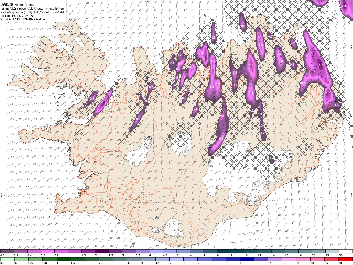Select the blue-grey swatch labeled 4 in green scale
353x265 pixels.
(148, 259)
